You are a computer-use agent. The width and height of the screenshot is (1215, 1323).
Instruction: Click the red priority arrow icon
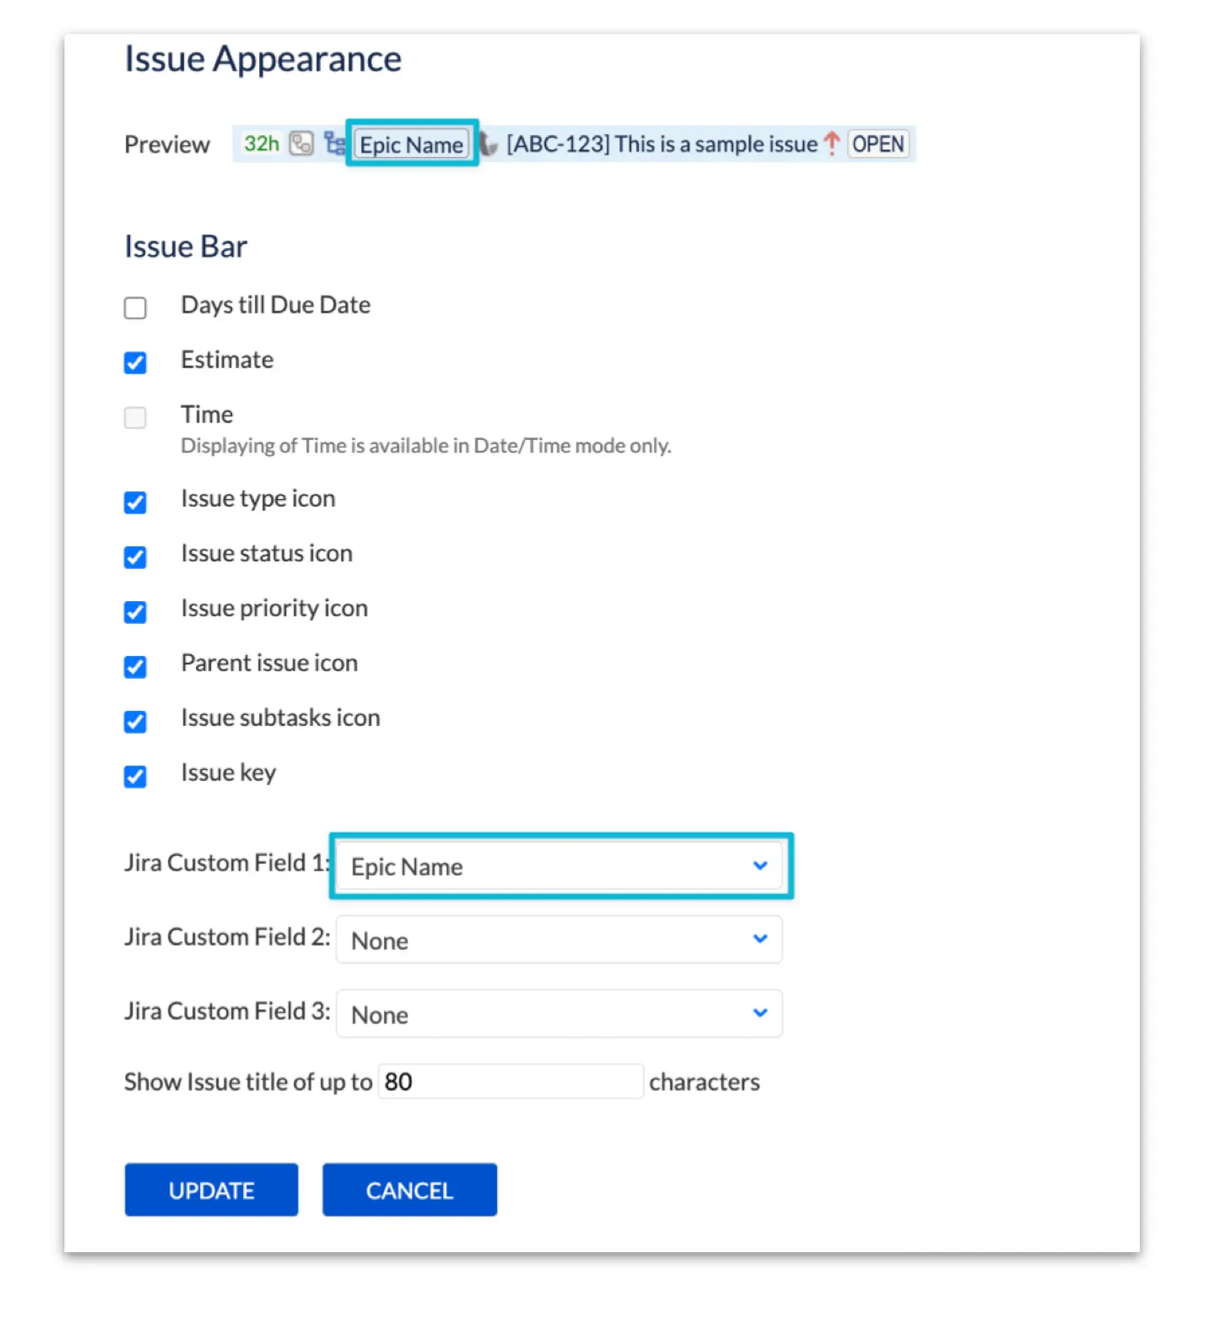pyautogui.click(x=832, y=144)
